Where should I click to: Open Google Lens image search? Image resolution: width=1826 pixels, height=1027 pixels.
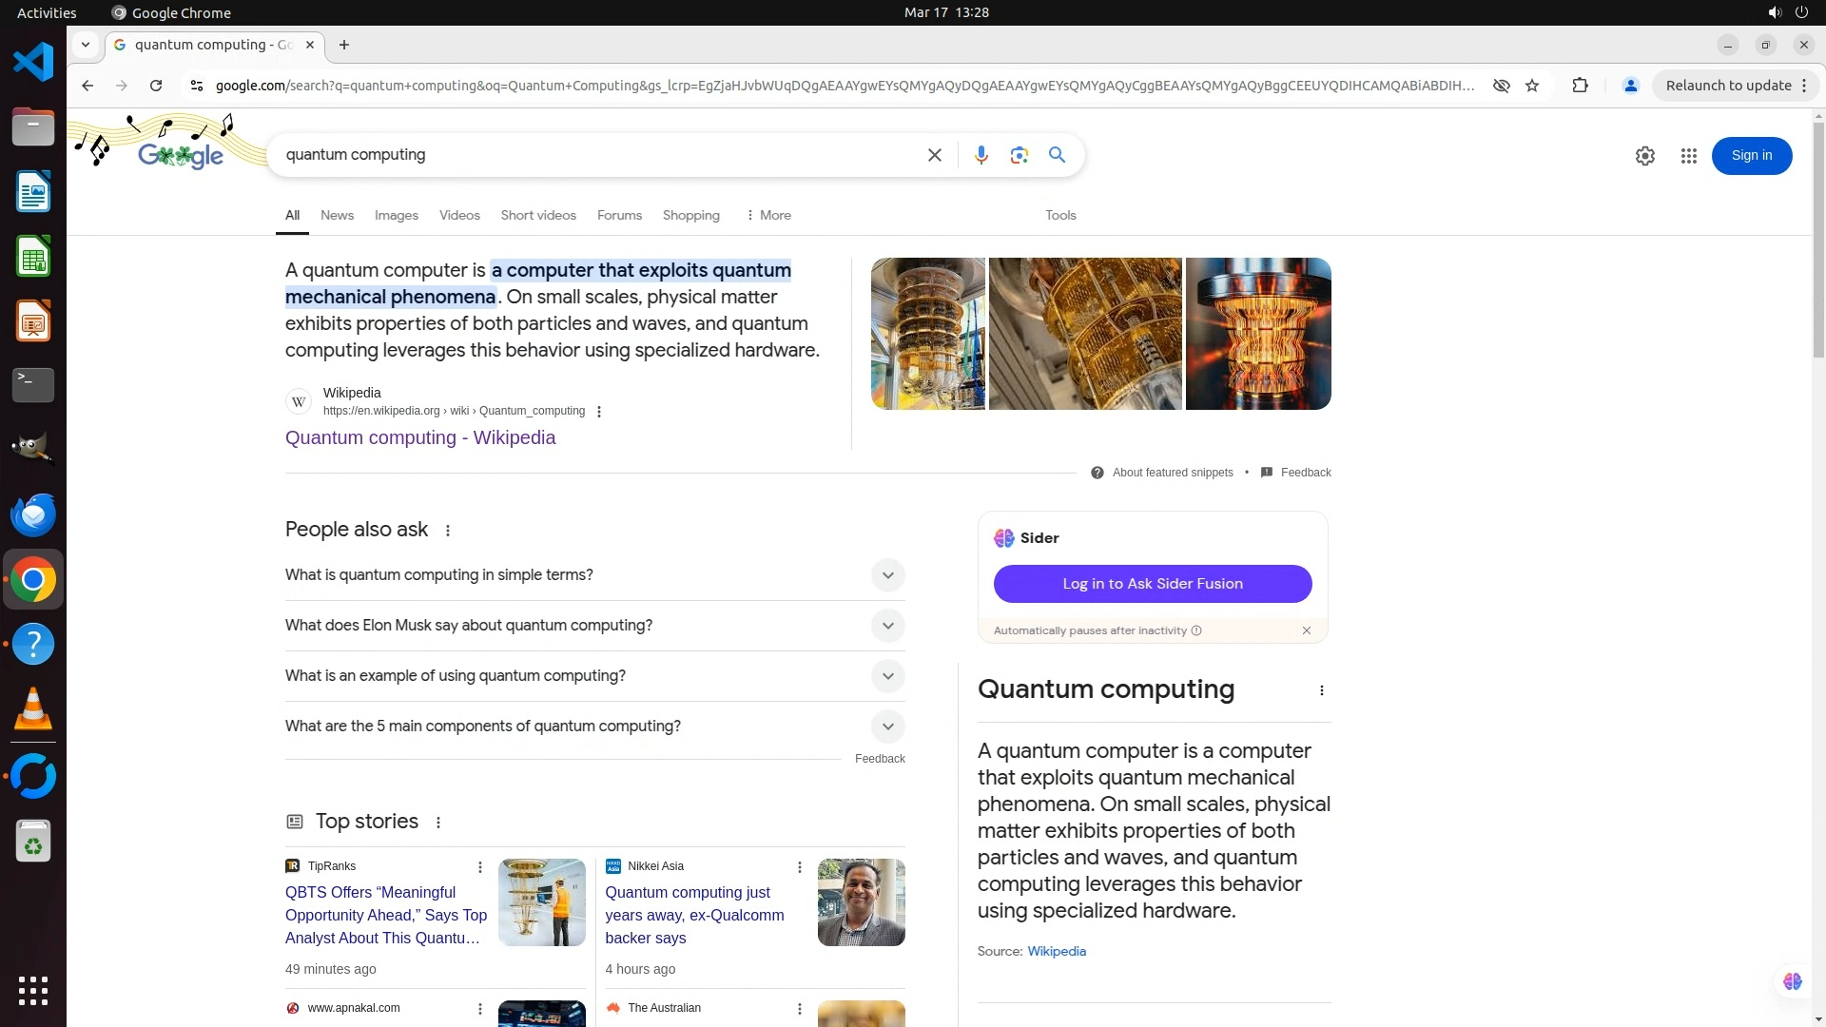pyautogui.click(x=1019, y=155)
